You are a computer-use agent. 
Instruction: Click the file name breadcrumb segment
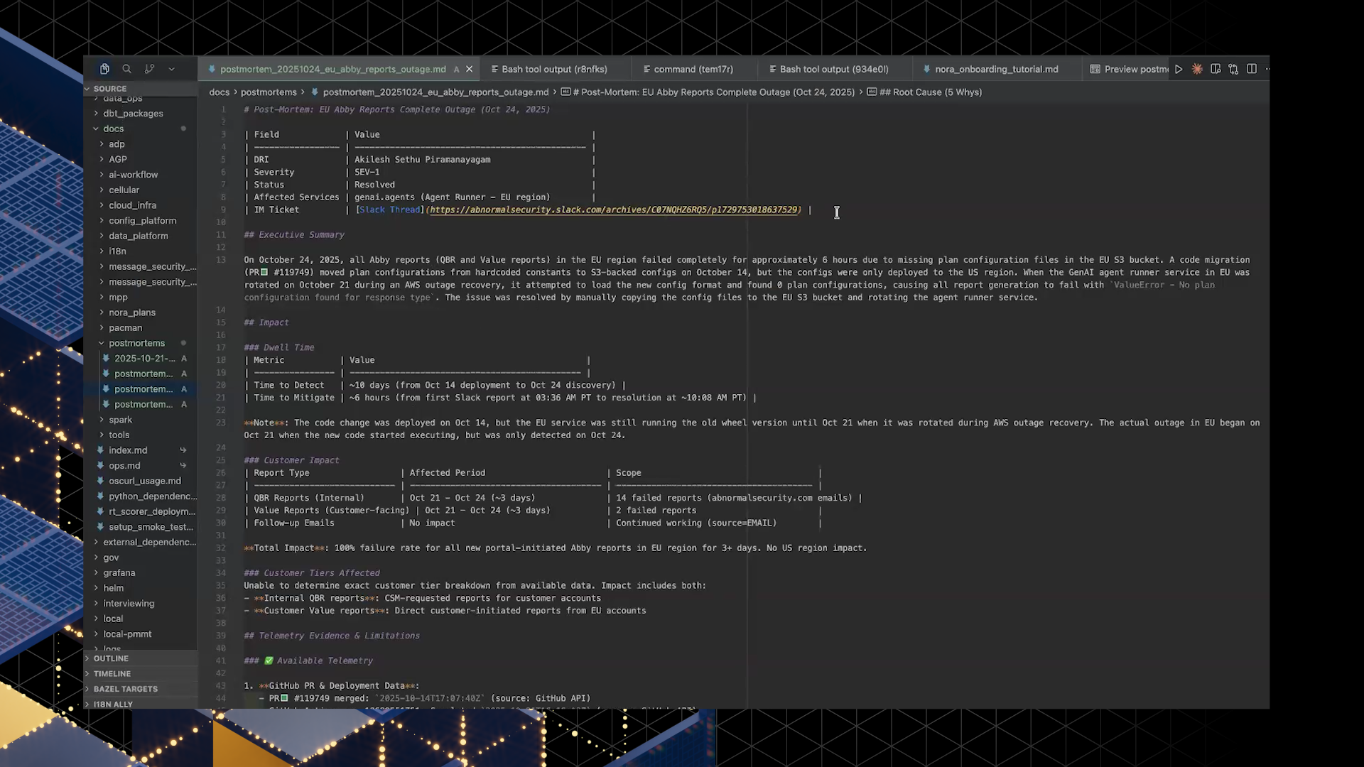pyautogui.click(x=435, y=92)
